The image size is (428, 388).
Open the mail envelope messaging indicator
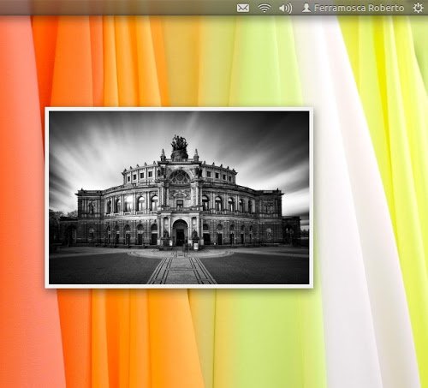pos(243,8)
